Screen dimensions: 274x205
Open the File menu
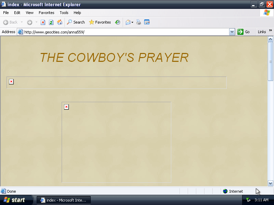click(x=6, y=13)
